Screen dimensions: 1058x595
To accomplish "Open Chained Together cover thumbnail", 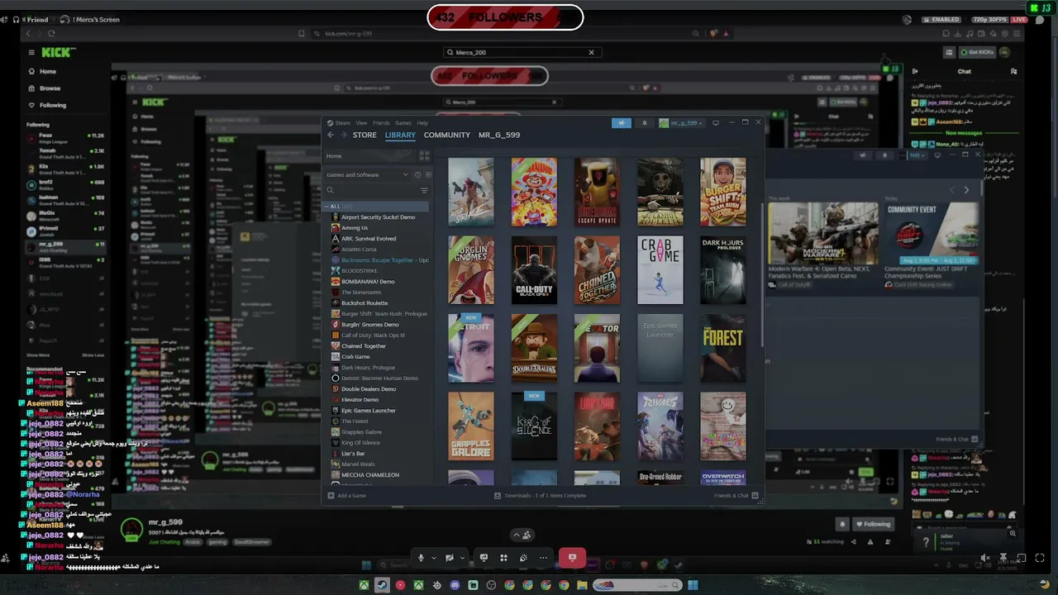I will coord(597,270).
